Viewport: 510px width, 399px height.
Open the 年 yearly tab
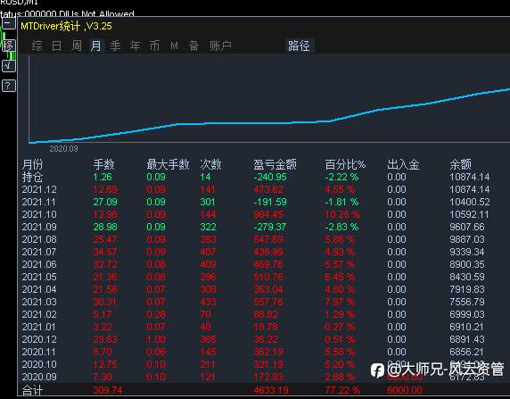[x=135, y=46]
